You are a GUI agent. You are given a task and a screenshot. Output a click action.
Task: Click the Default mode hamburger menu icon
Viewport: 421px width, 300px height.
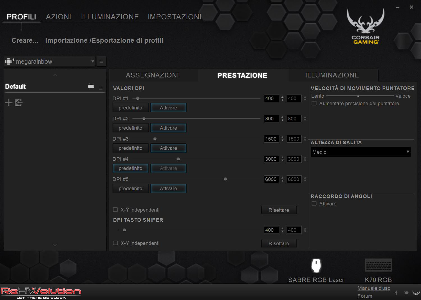pyautogui.click(x=101, y=88)
